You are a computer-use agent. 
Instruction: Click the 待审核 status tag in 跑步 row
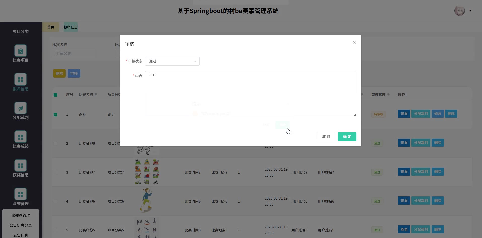point(379,114)
